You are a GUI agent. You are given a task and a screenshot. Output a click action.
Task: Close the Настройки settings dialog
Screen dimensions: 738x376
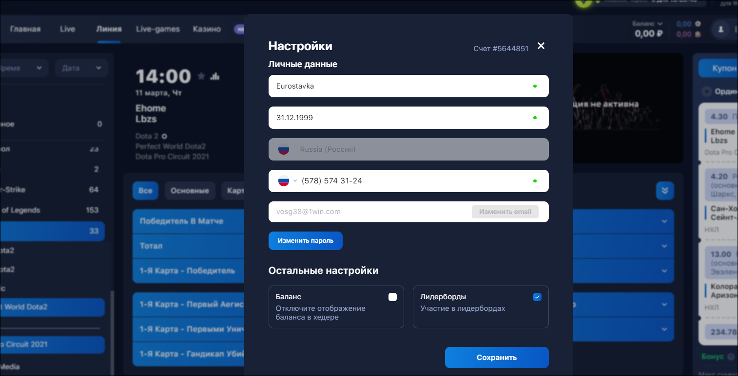click(541, 46)
